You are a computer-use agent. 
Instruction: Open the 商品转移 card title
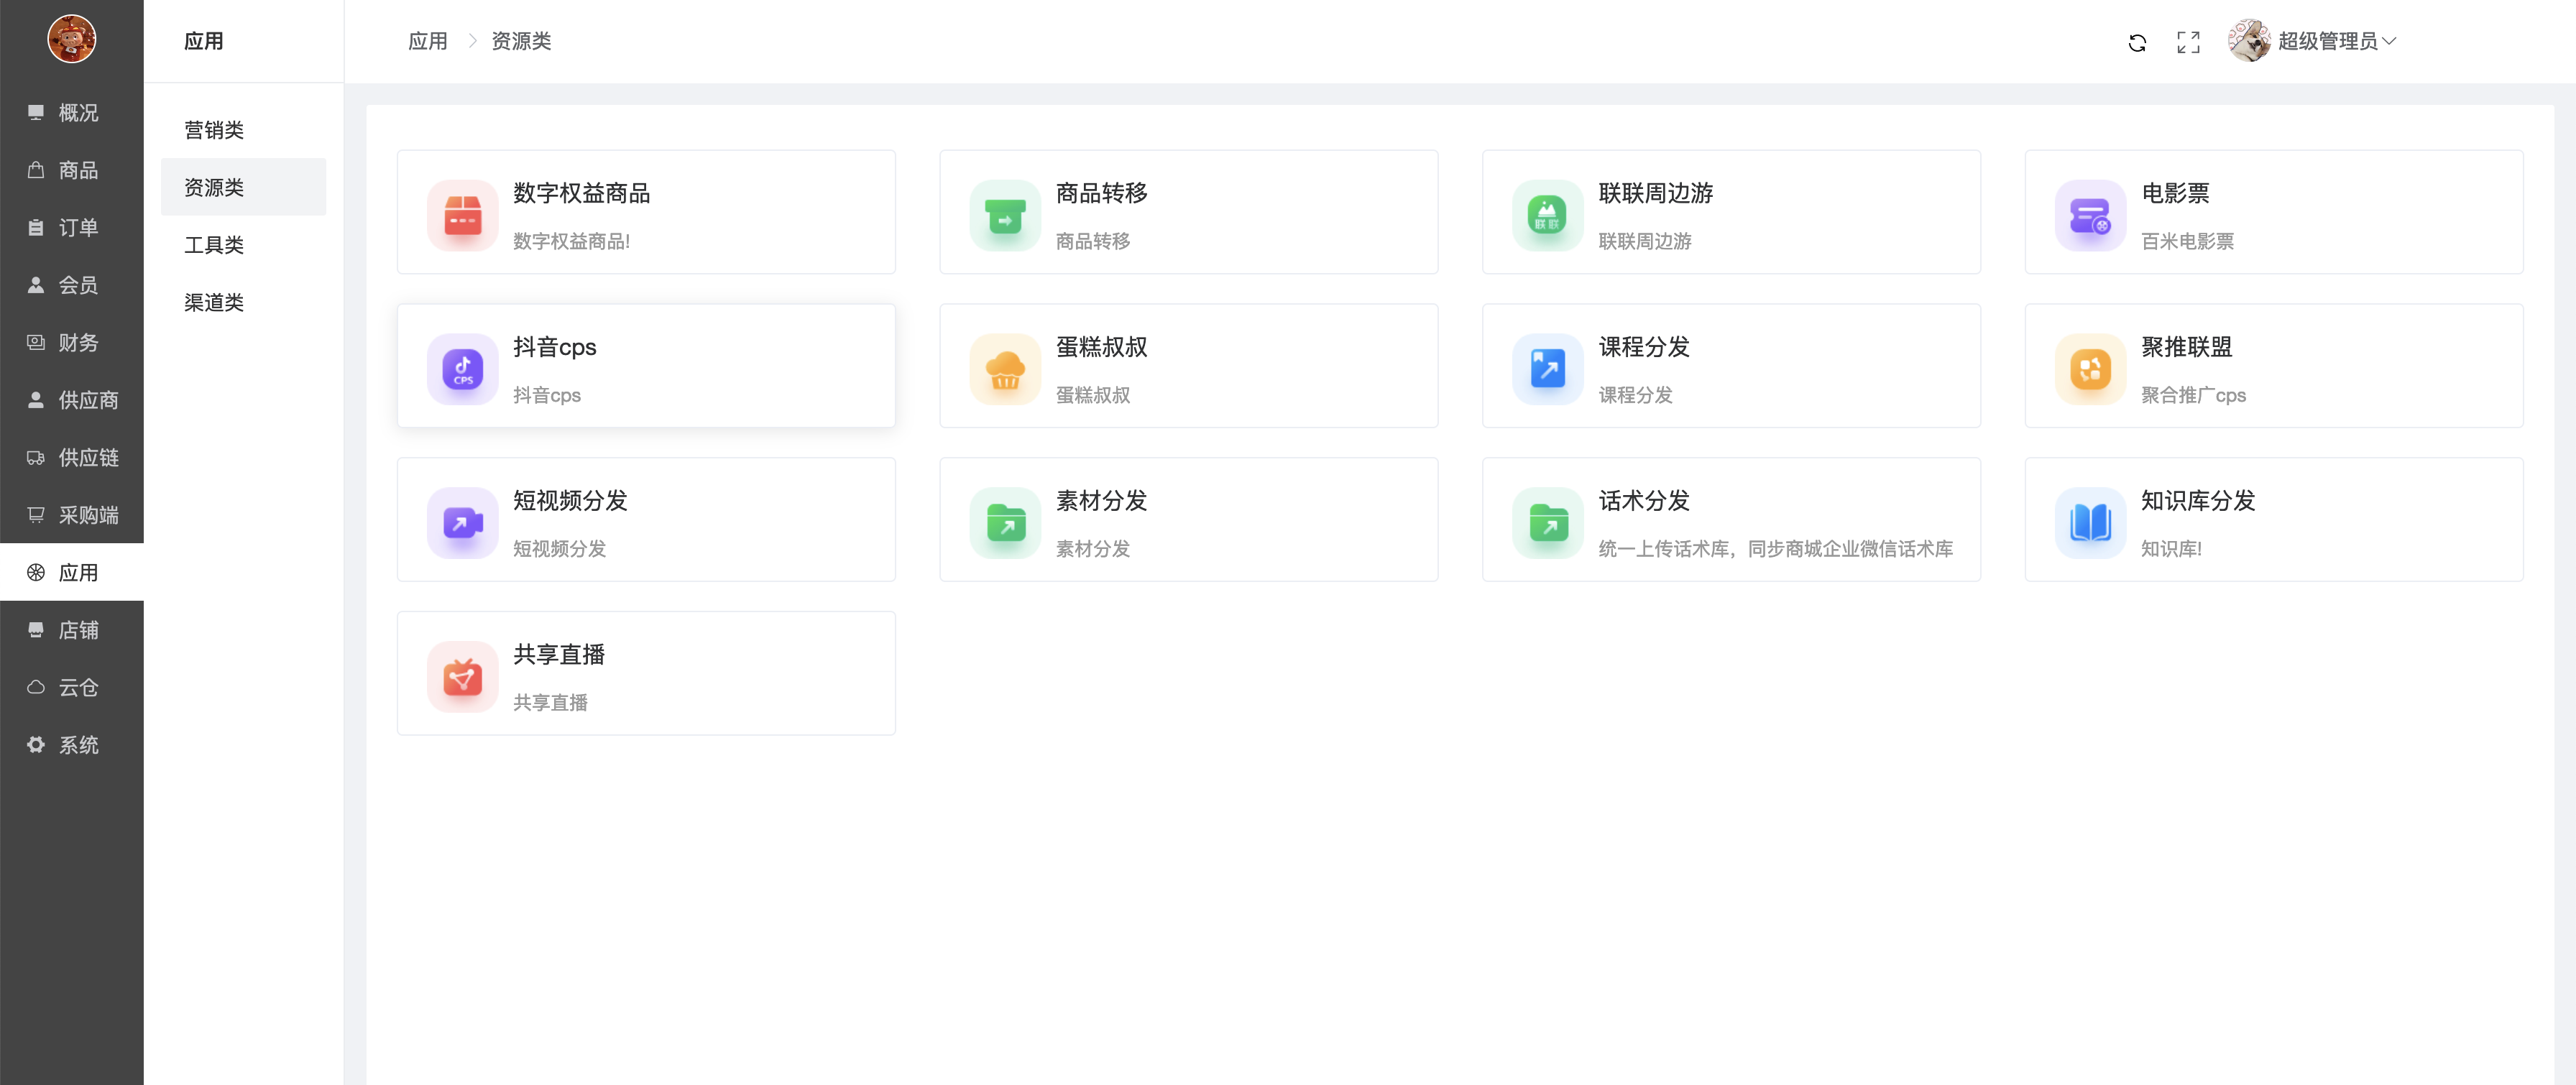1101,193
